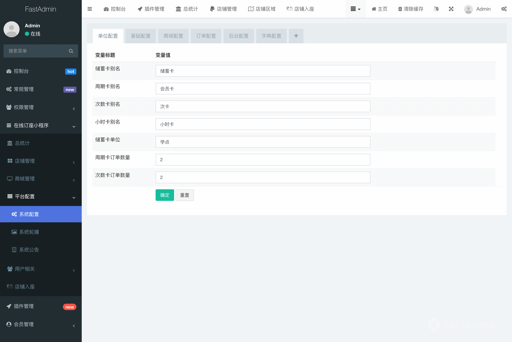Open the settings gears icon at top right
Image resolution: width=512 pixels, height=342 pixels.
504,9
